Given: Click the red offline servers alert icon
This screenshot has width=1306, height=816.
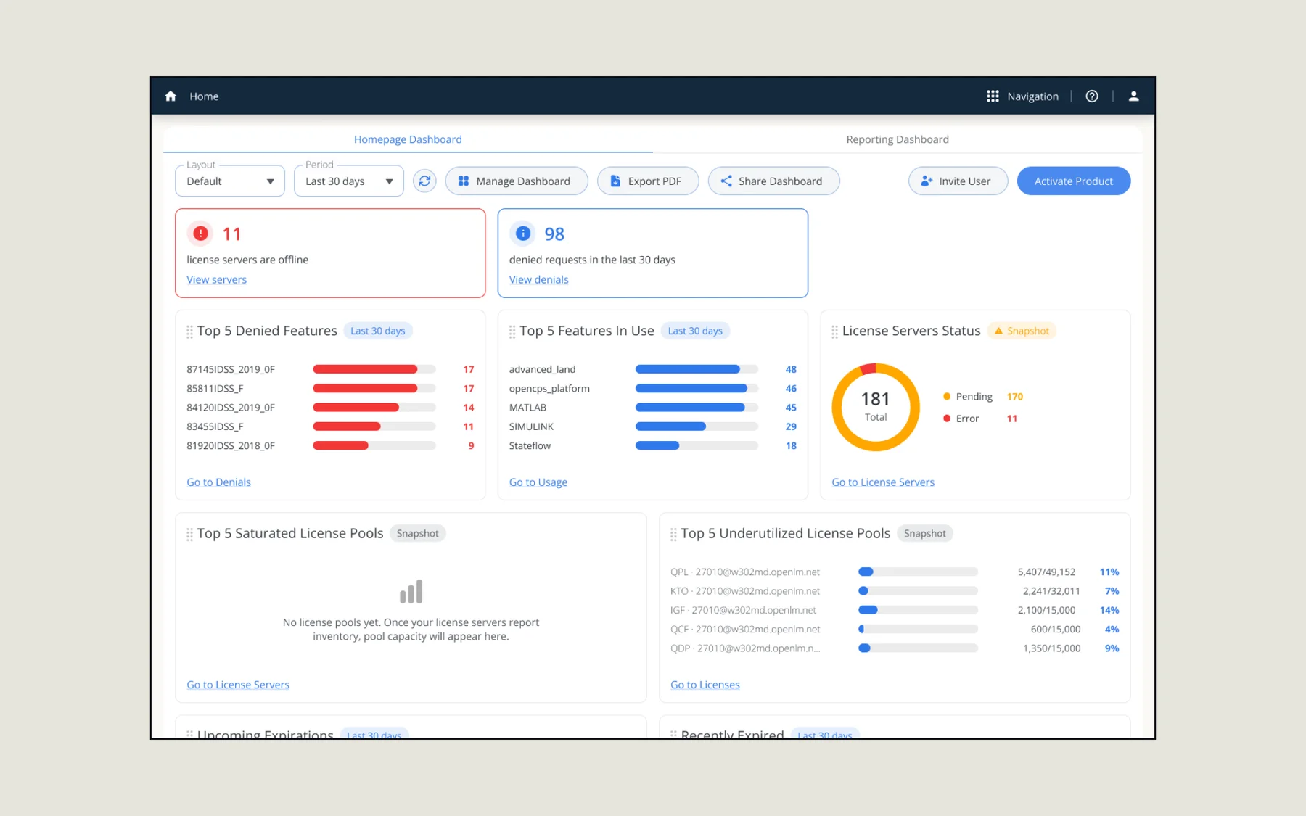Looking at the screenshot, I should click(200, 234).
